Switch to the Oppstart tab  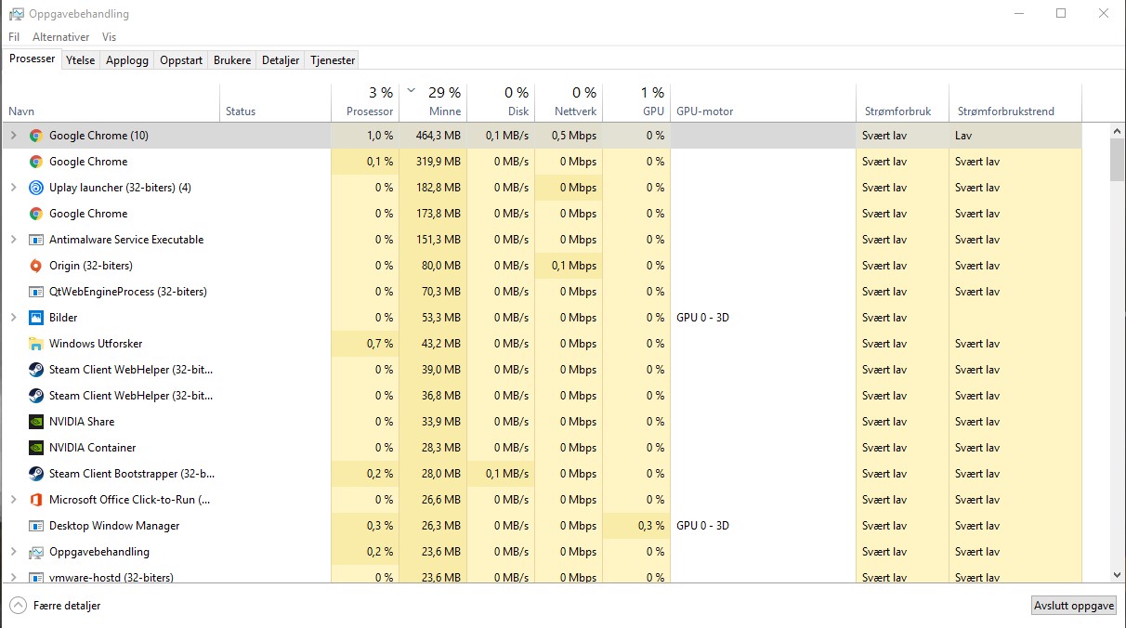[181, 60]
